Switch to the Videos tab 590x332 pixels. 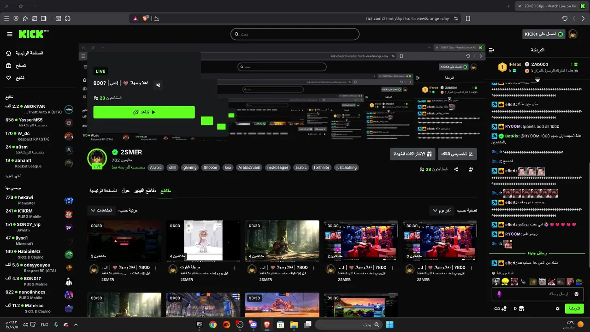click(x=145, y=190)
